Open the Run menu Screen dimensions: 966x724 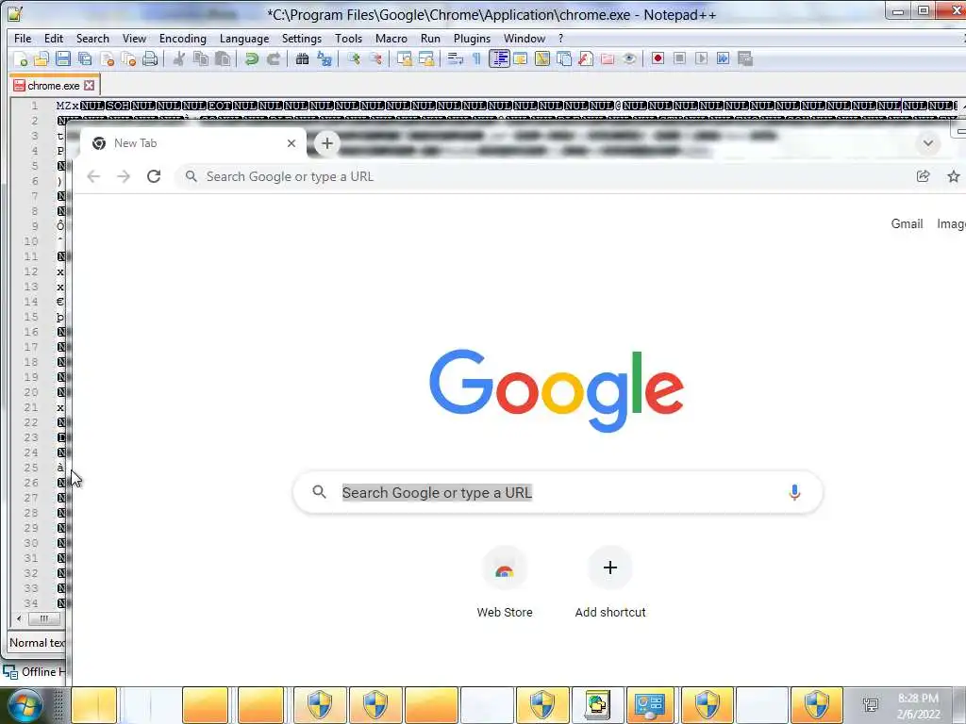pos(430,38)
